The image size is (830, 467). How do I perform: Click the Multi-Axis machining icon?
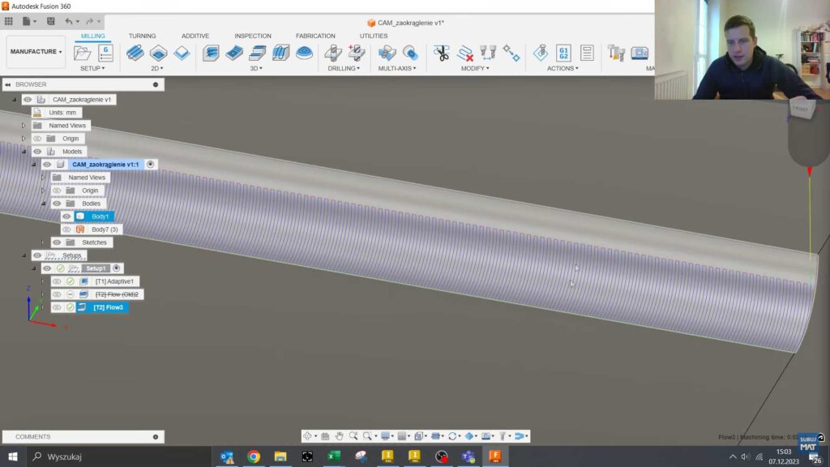388,54
